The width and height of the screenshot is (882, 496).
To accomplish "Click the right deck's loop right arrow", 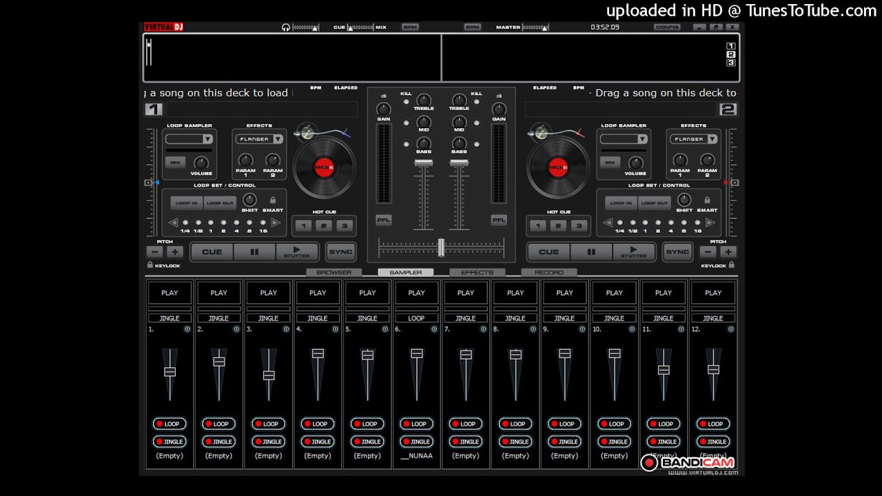I will click(710, 223).
